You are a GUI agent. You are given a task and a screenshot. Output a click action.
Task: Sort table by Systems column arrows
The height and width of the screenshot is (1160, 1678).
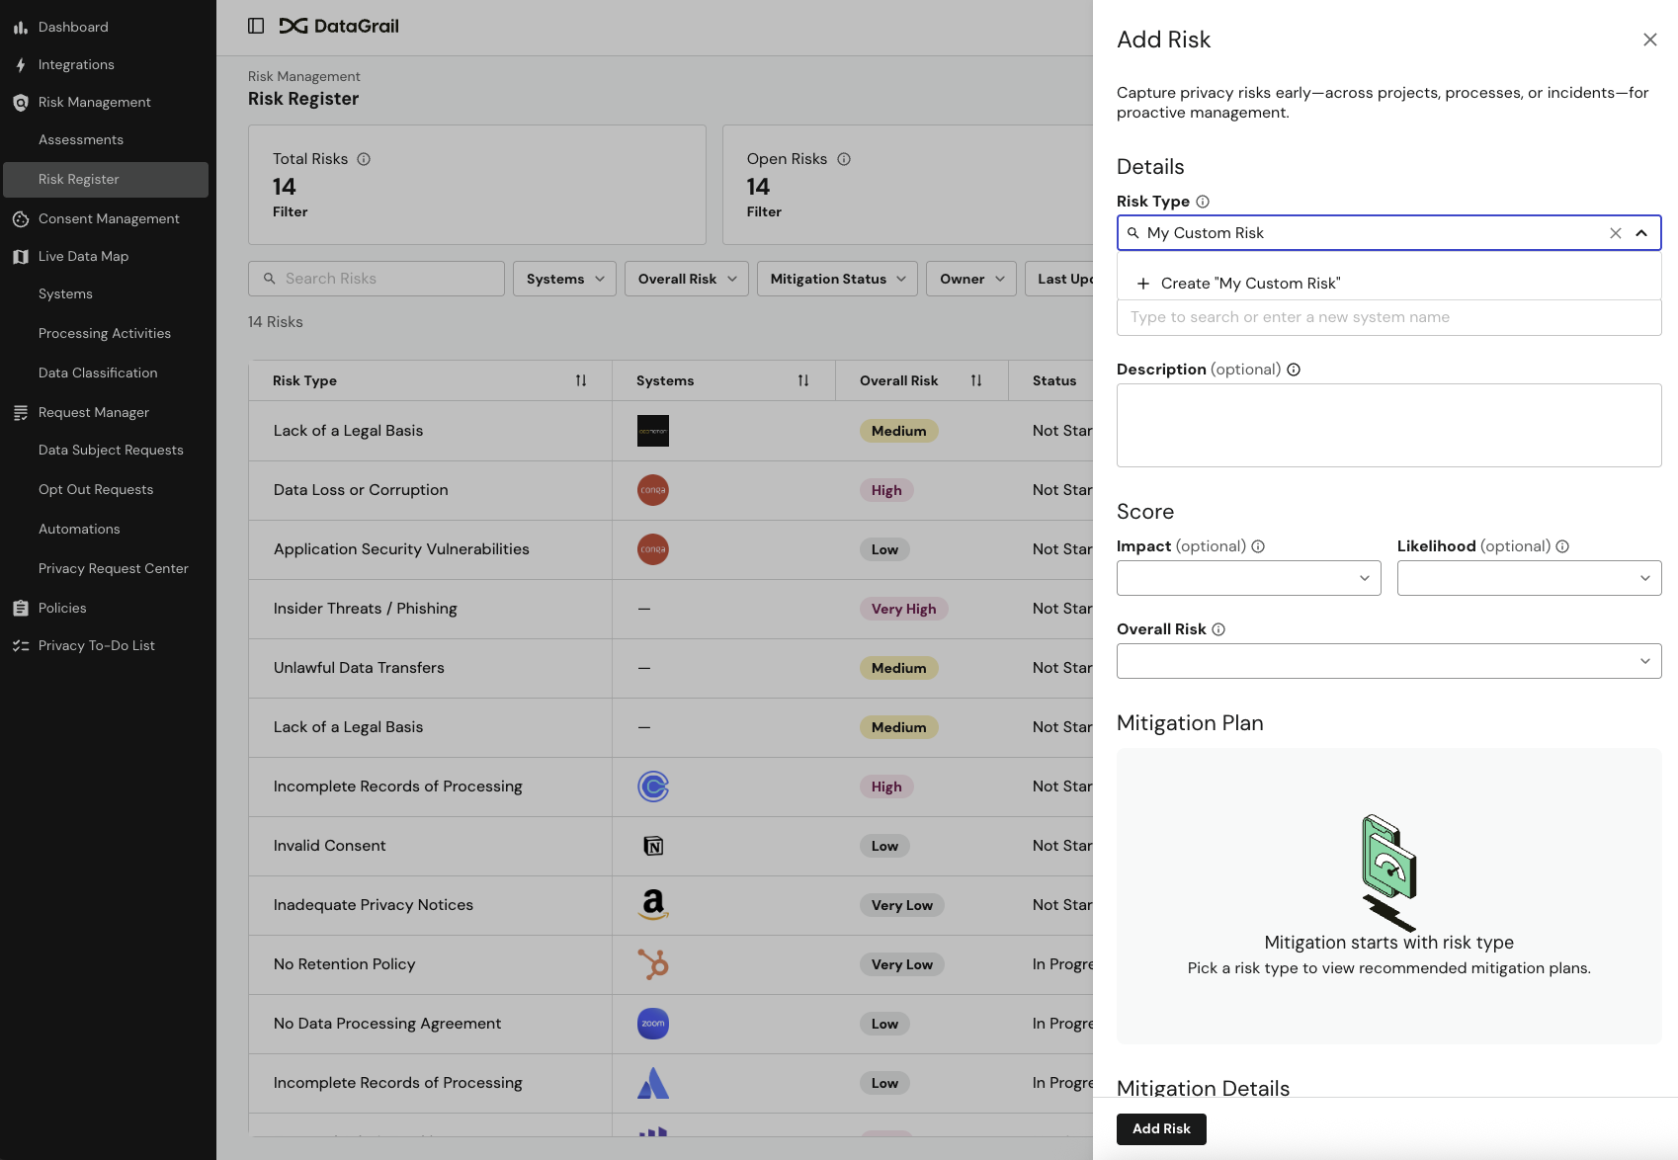tap(803, 380)
